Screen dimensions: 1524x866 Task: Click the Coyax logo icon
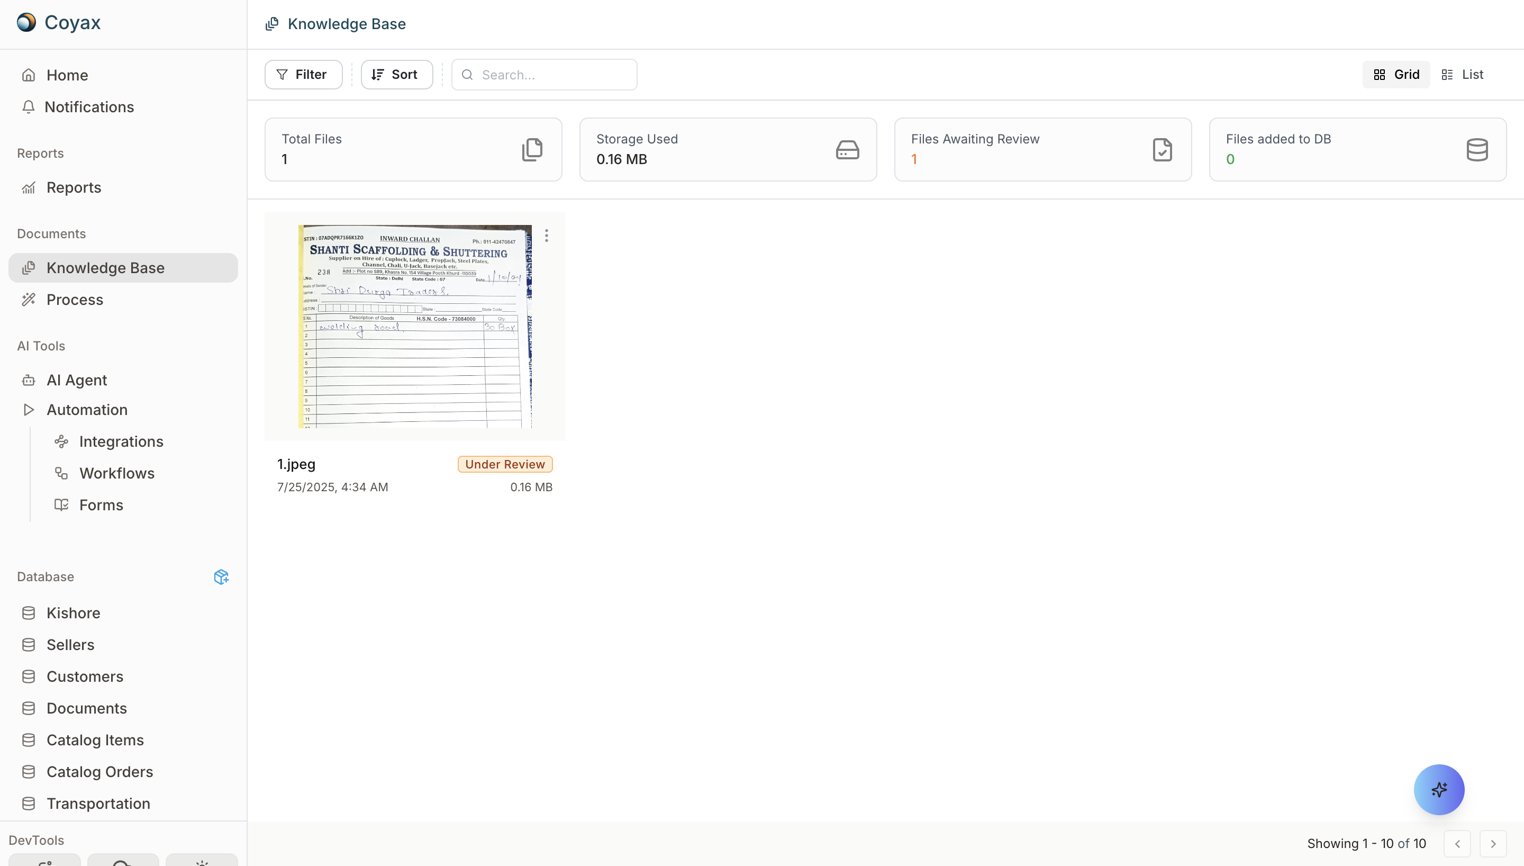26,23
